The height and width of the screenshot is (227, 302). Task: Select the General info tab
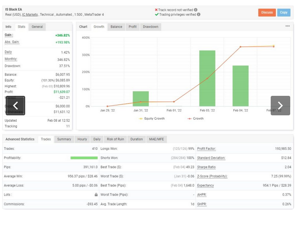coord(37,27)
